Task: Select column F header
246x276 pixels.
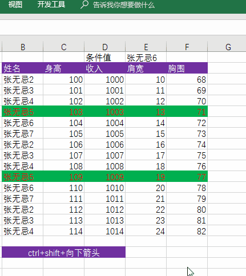Action: 187,47
